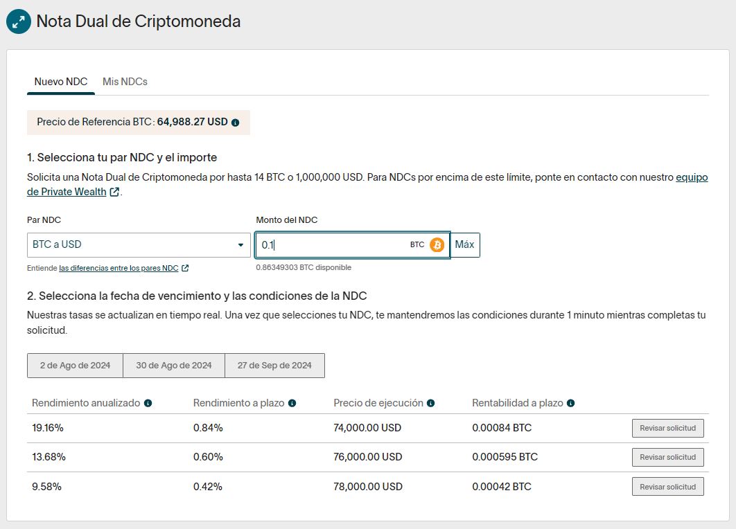Open the Par NDC dropdown BTC a USD
The width and height of the screenshot is (736, 529).
coord(139,245)
